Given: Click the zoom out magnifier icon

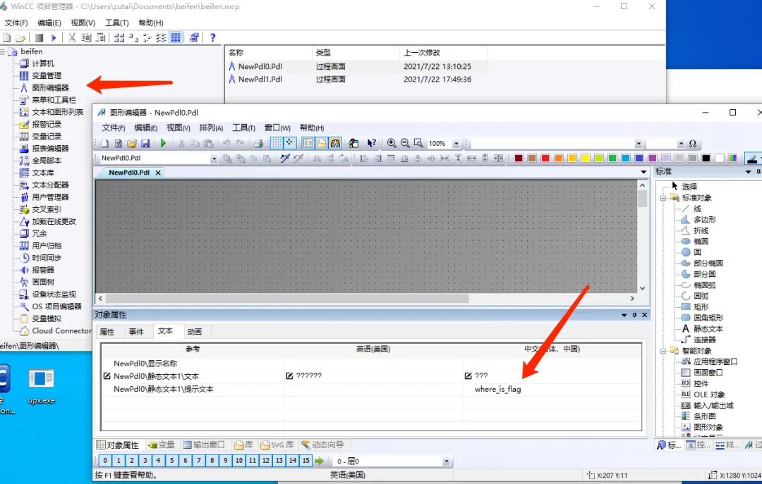Looking at the screenshot, I should coord(405,143).
